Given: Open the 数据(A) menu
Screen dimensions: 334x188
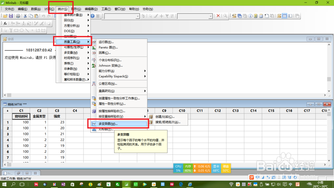Looking at the screenshot, I should click(36, 9).
